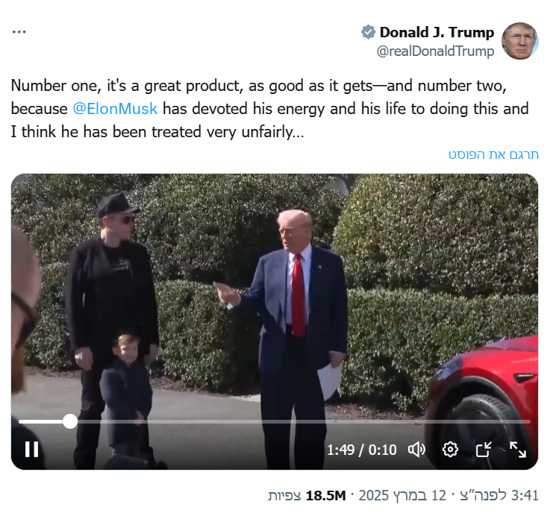Seek to the middle of the video progress bar
Image resolution: width=553 pixels, height=519 pixels.
click(274, 421)
